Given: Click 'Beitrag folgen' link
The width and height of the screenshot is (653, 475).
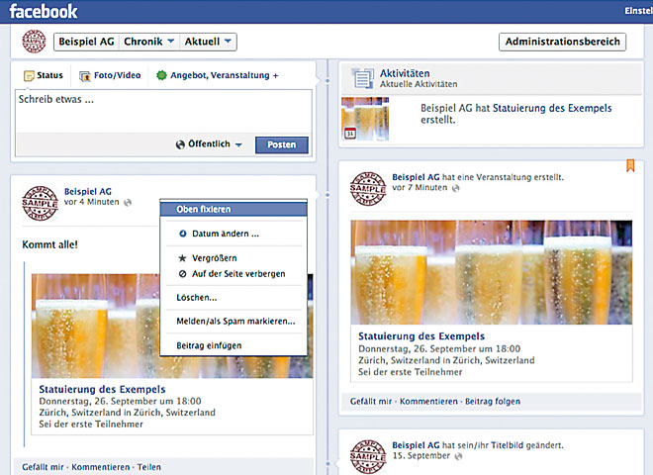Looking at the screenshot, I should click(493, 401).
